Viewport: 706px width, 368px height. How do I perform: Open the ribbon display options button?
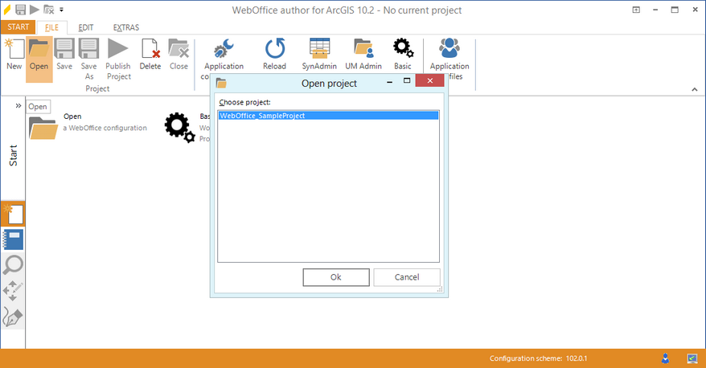[636, 10]
